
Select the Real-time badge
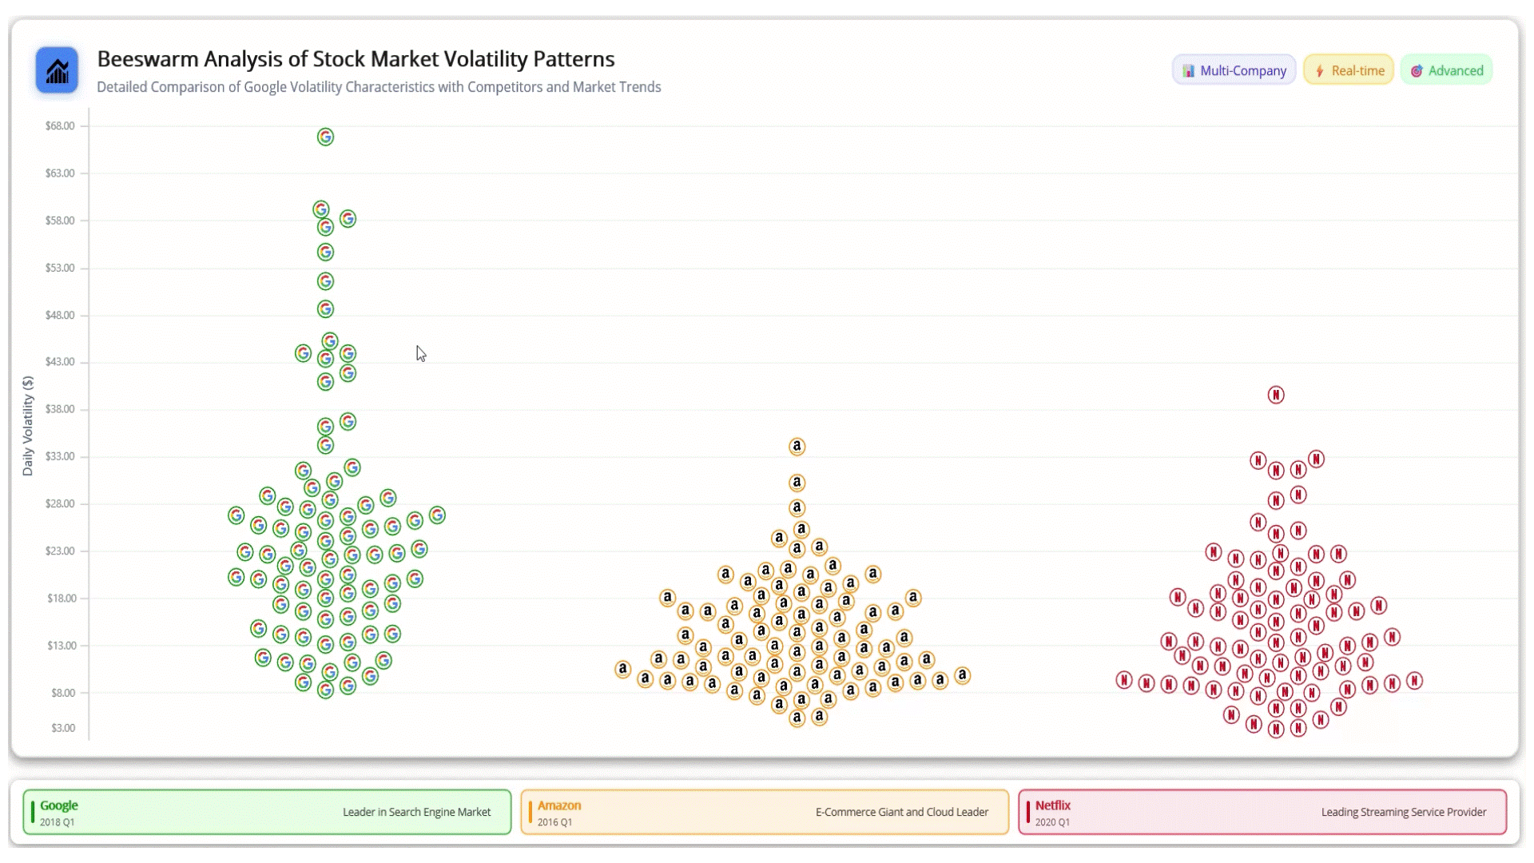(1349, 70)
